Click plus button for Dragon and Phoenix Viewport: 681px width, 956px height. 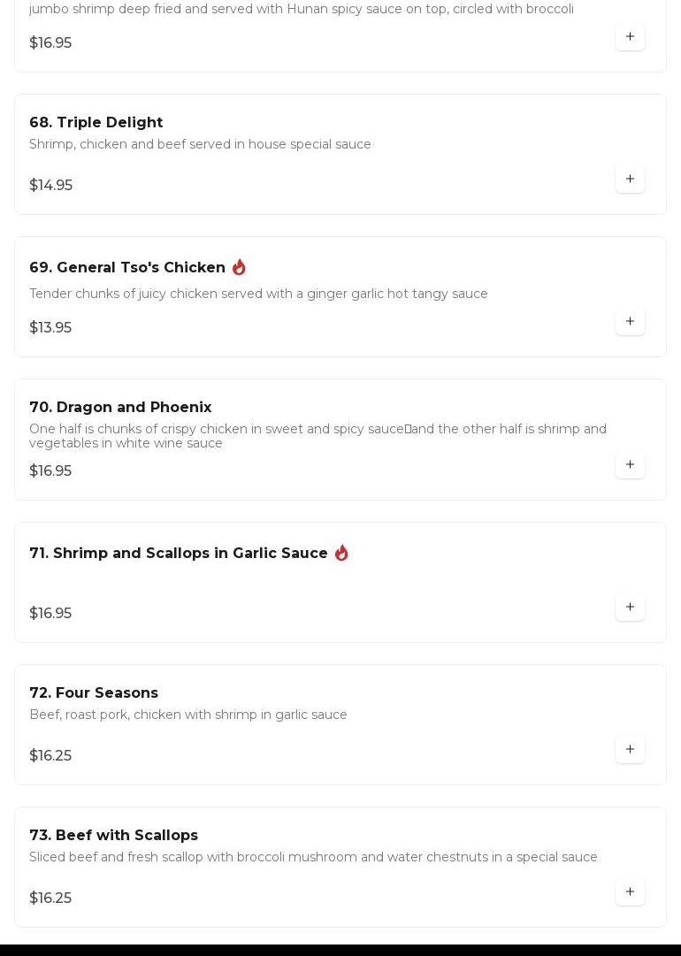[630, 464]
